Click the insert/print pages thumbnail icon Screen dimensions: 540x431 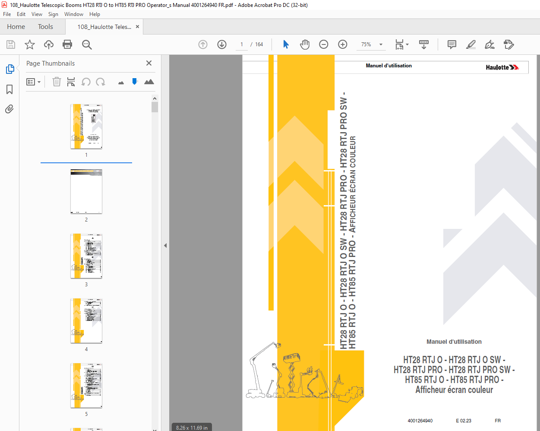click(71, 82)
